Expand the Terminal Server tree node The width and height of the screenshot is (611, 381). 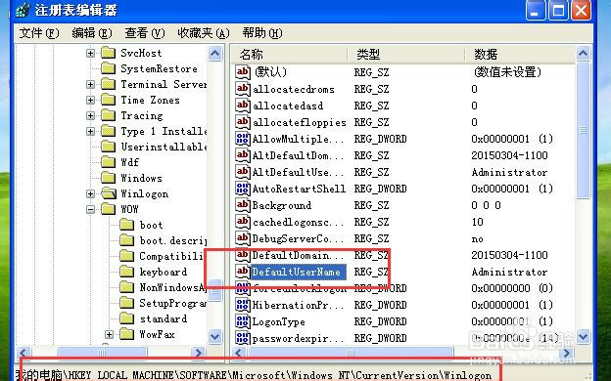pos(90,84)
